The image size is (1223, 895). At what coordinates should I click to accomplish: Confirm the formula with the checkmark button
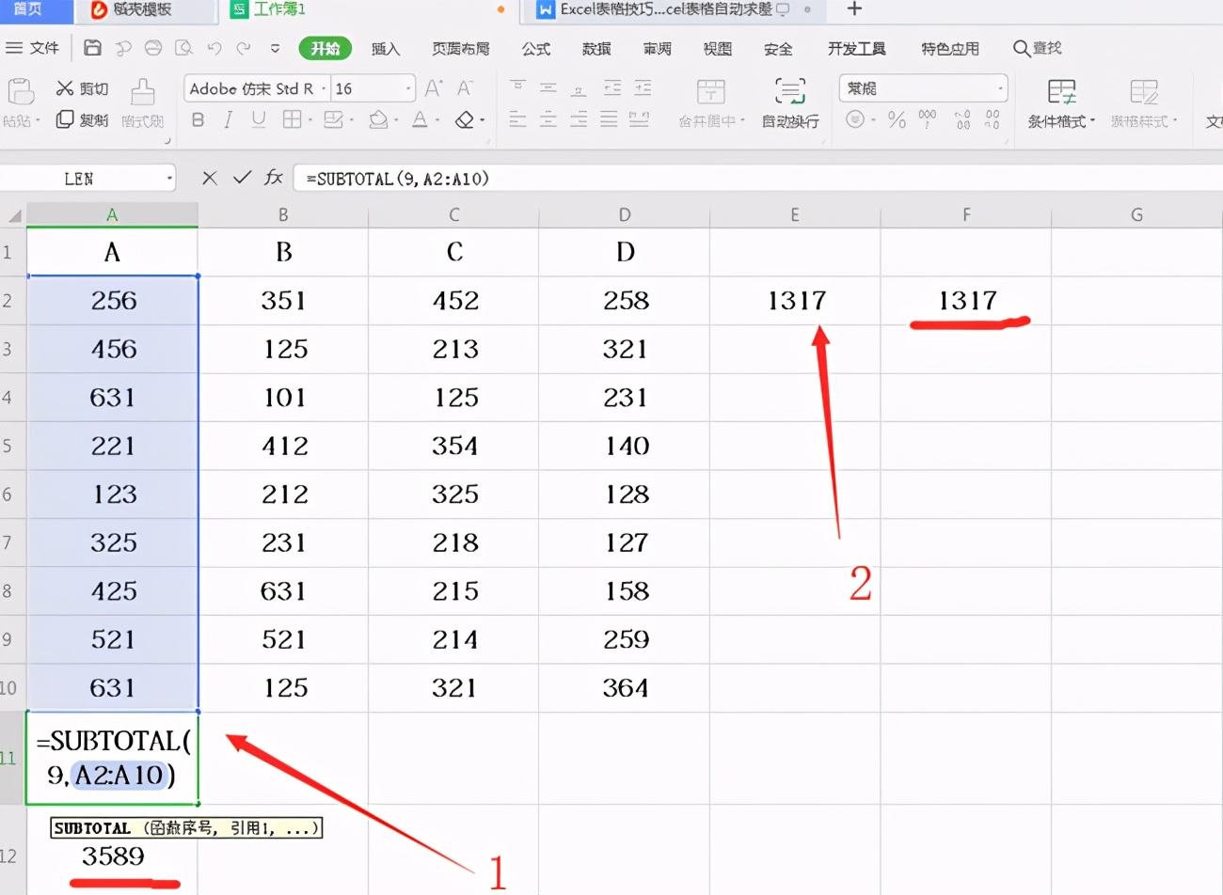(x=242, y=178)
